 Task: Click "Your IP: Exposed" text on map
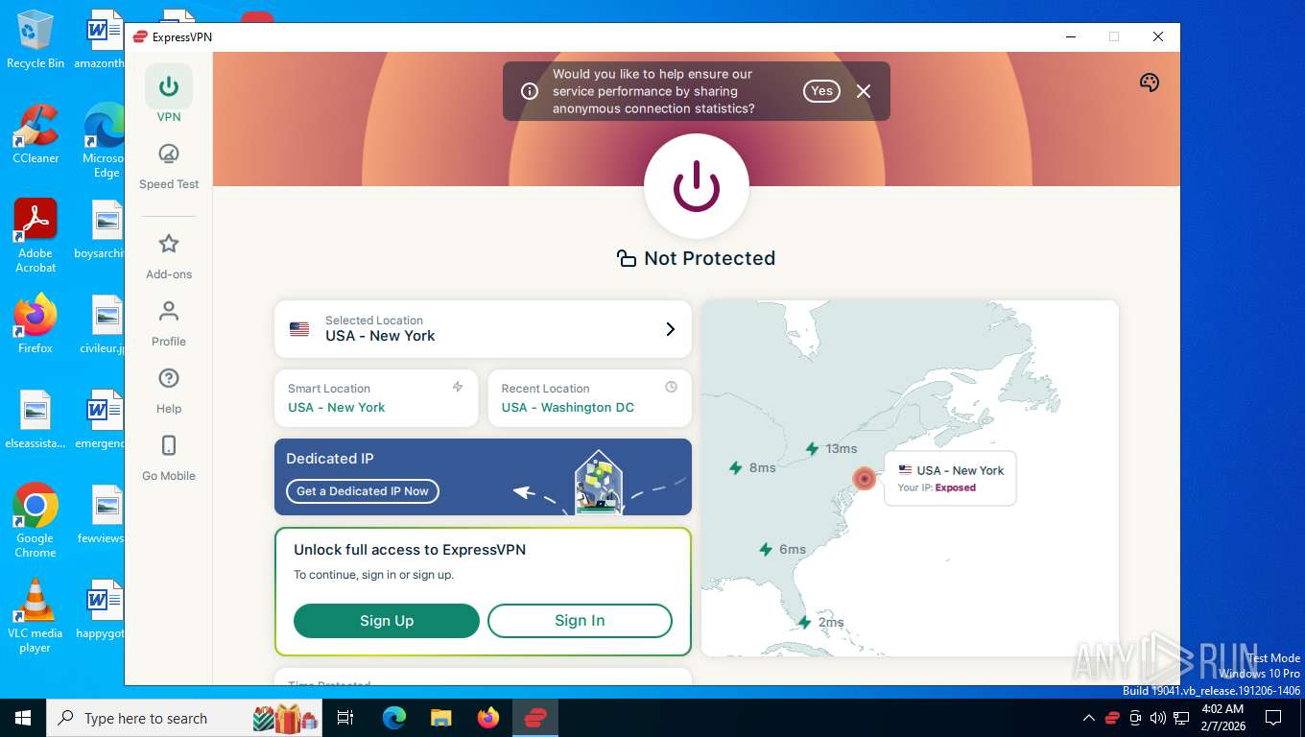[x=937, y=487]
